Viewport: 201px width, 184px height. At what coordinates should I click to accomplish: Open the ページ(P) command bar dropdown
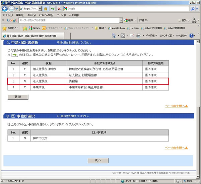click(151, 36)
